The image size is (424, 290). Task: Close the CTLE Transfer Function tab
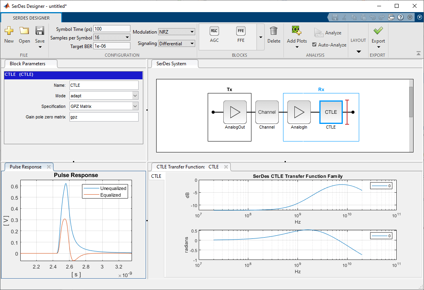pos(226,167)
